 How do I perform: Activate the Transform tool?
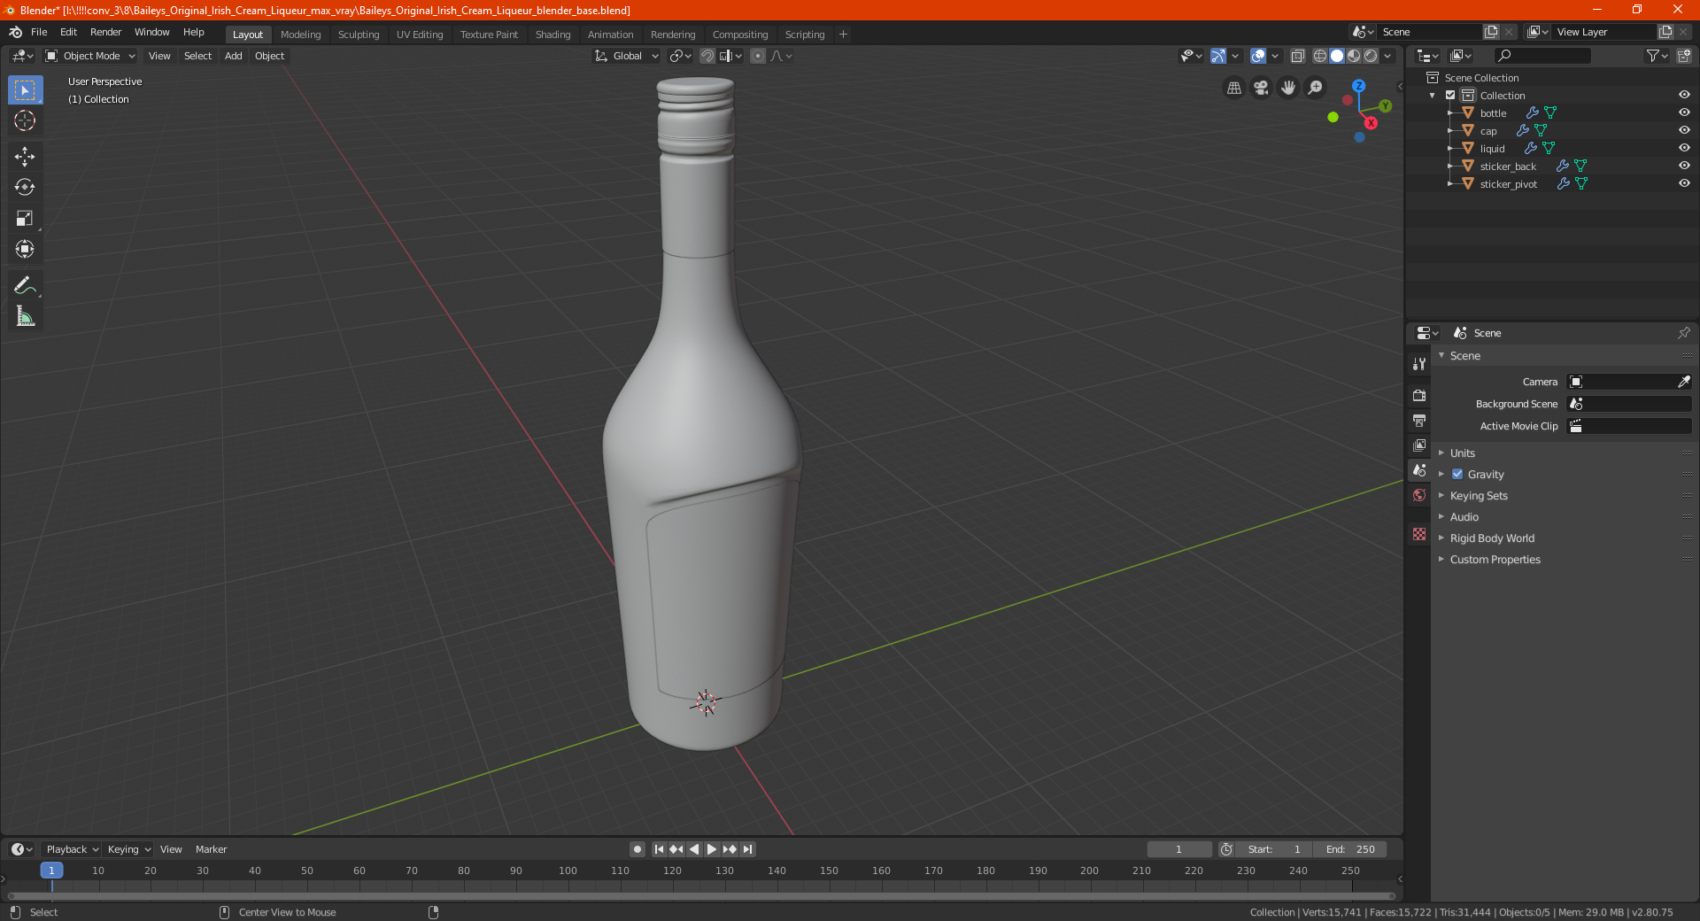pos(25,249)
